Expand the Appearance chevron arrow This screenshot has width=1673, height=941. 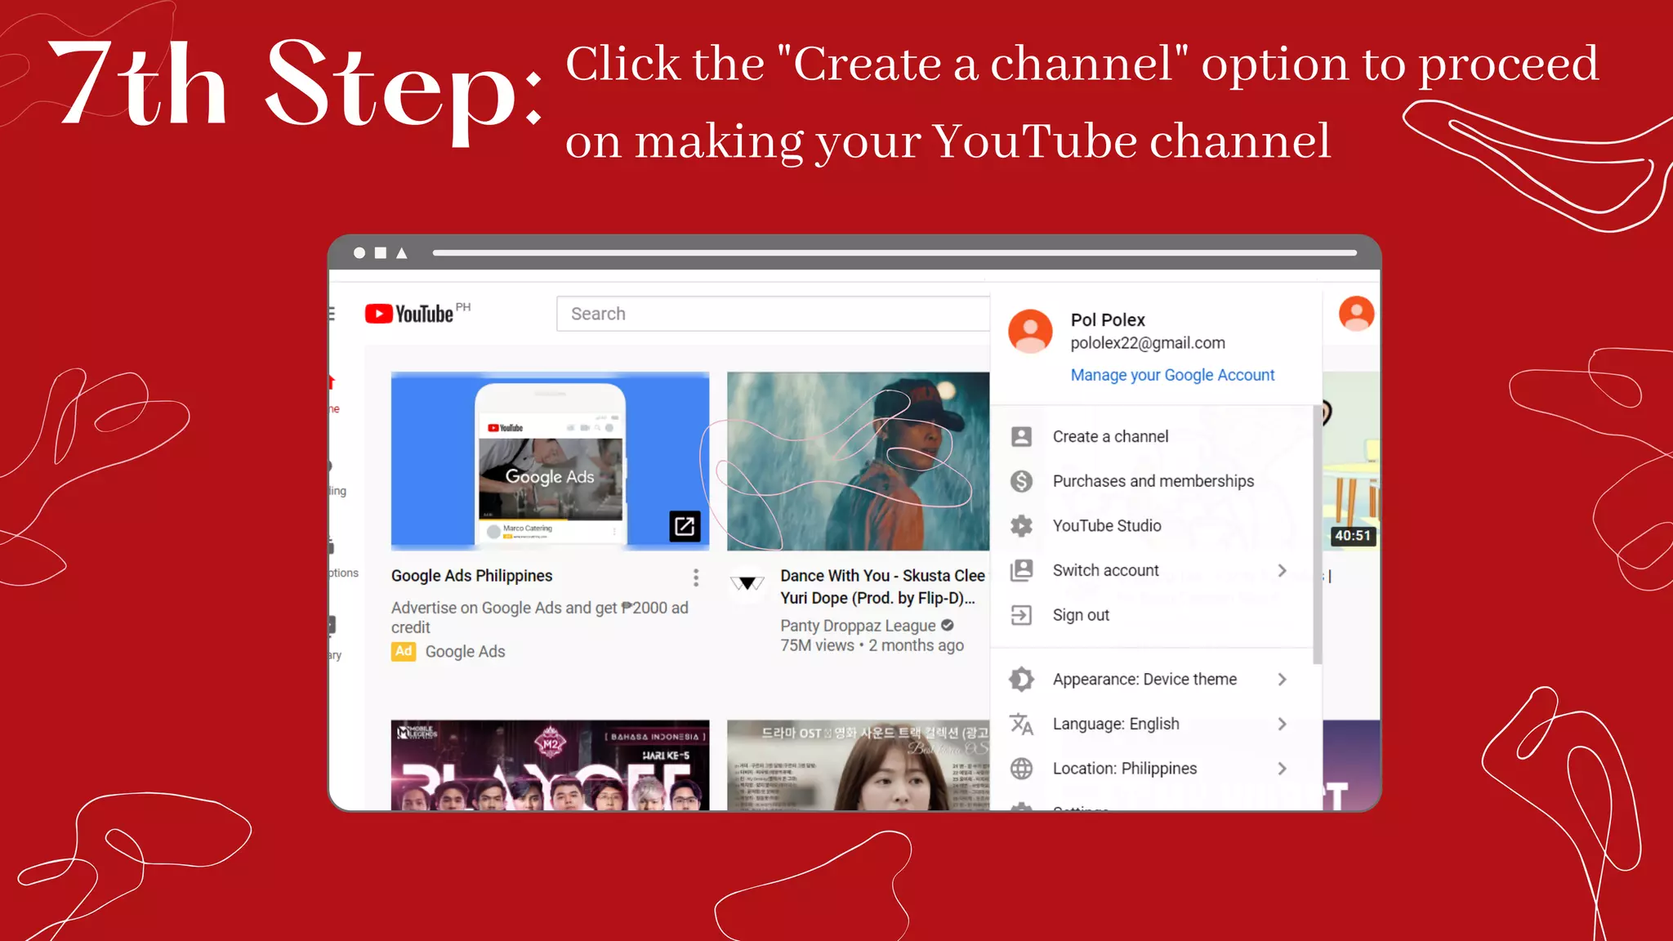(1282, 680)
